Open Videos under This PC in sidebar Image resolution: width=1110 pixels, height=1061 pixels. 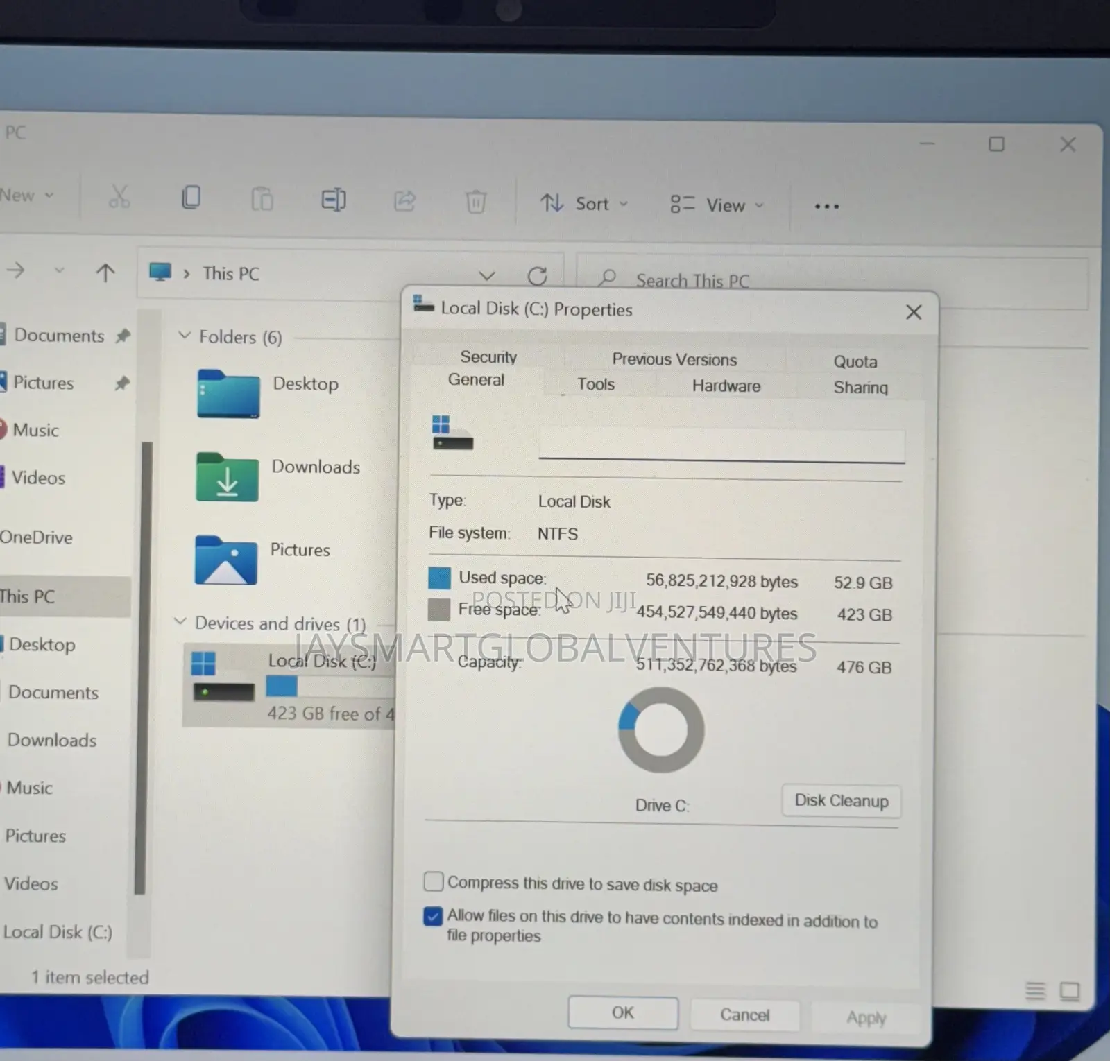click(x=31, y=883)
